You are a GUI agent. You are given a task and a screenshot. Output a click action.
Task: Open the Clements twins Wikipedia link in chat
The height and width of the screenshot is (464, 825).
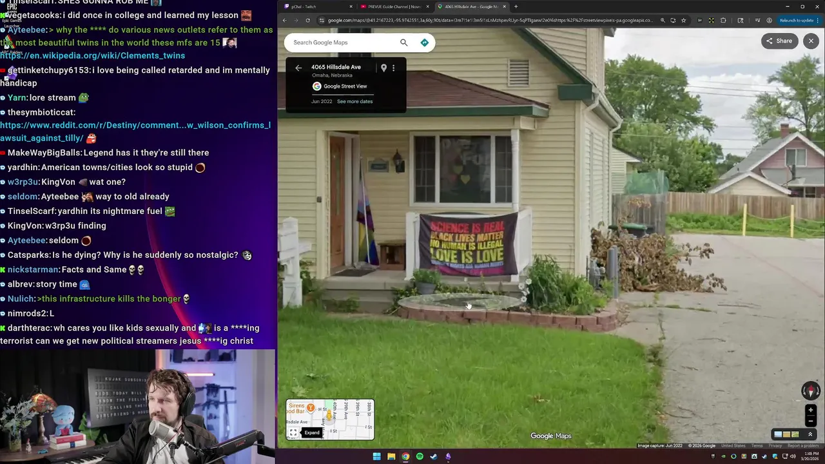tap(92, 56)
